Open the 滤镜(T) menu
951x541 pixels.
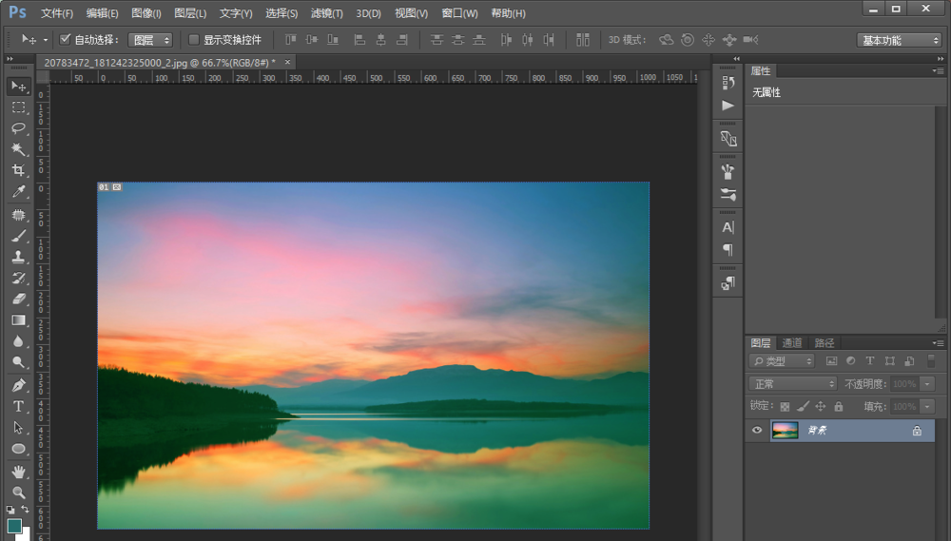coord(327,13)
